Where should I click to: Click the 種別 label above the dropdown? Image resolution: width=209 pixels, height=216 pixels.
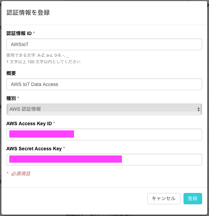point(11,98)
